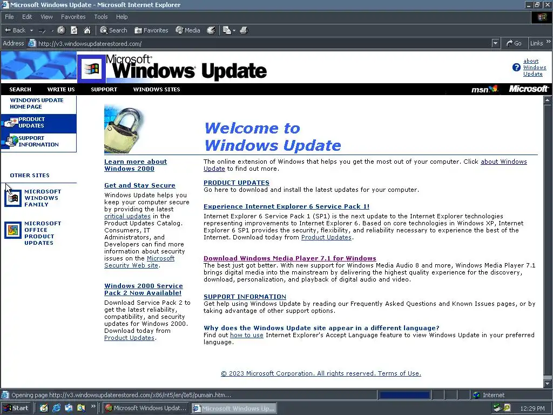Click the msn logo

[x=485, y=89]
